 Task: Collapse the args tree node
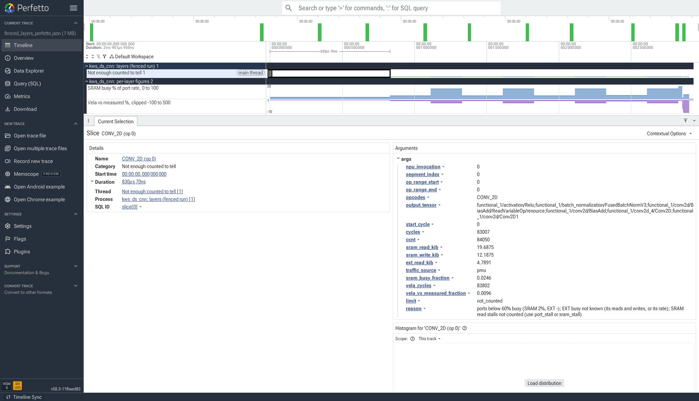coord(398,159)
